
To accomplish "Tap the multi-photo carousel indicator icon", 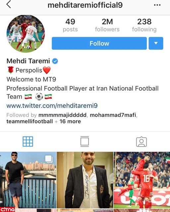I will pyautogui.click(x=49, y=159).
